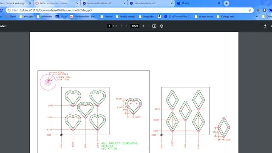Zoom out the PDF with minus button
Screen dimensions: 272x153
[x=126, y=26]
